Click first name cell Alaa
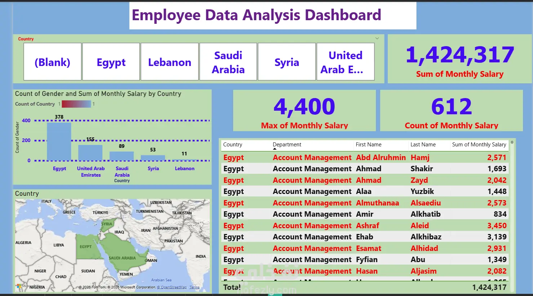533x296 pixels. [364, 191]
